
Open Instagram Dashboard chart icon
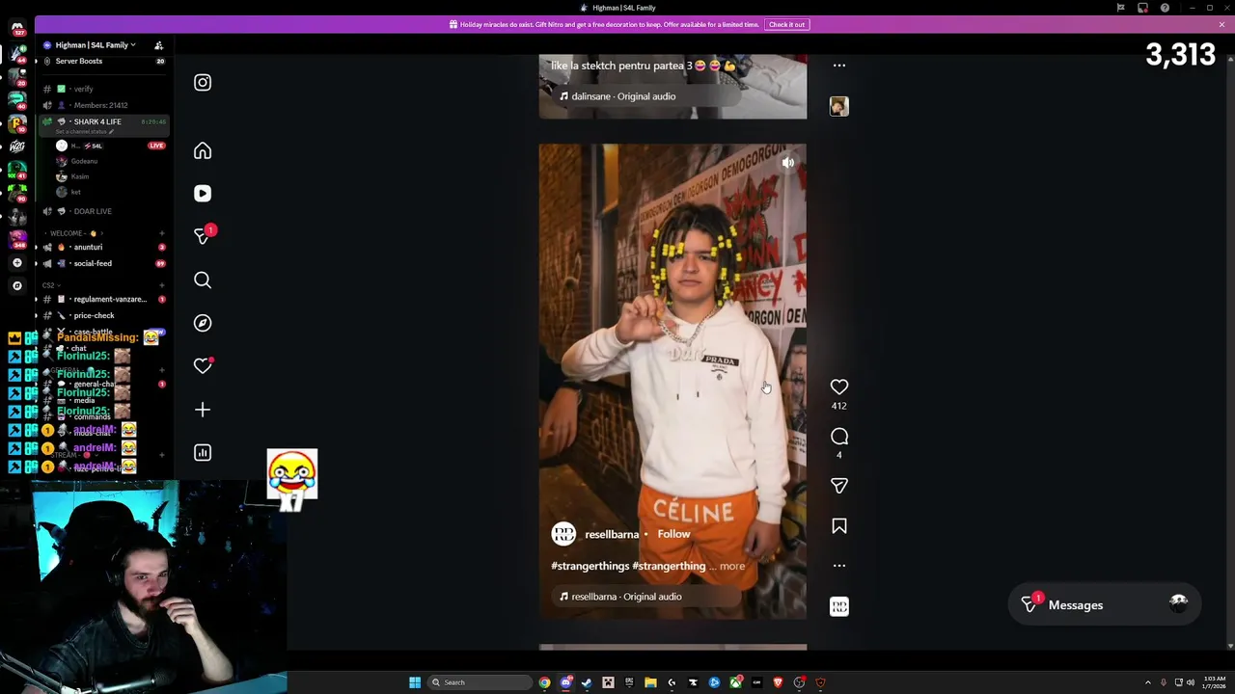[203, 453]
